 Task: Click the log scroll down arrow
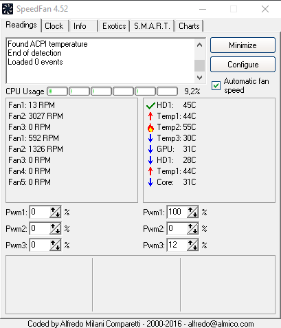[199, 78]
